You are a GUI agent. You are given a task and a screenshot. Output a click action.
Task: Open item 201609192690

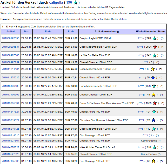point(10,38)
